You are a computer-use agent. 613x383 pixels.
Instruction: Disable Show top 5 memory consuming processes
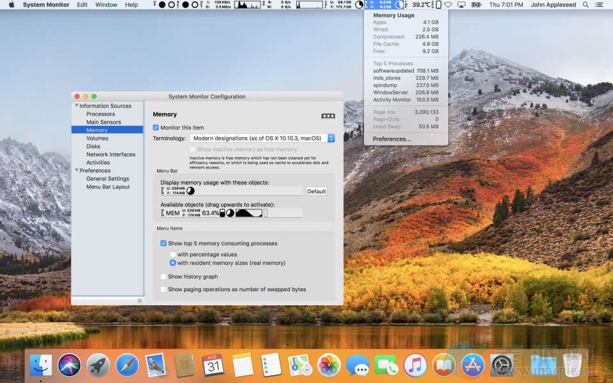click(164, 243)
